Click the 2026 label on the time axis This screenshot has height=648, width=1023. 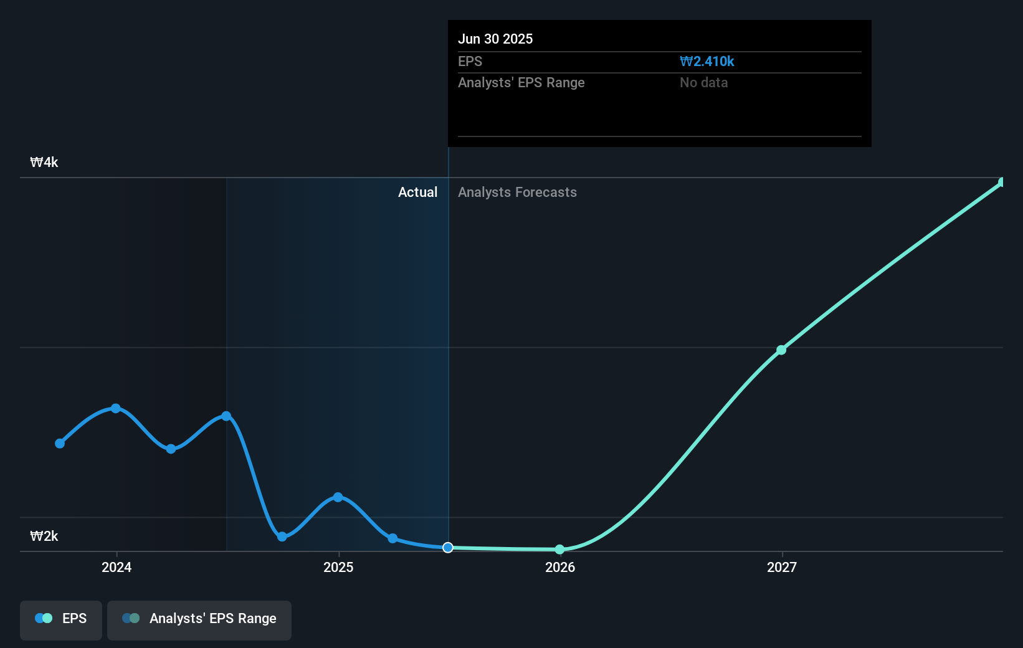[560, 568]
